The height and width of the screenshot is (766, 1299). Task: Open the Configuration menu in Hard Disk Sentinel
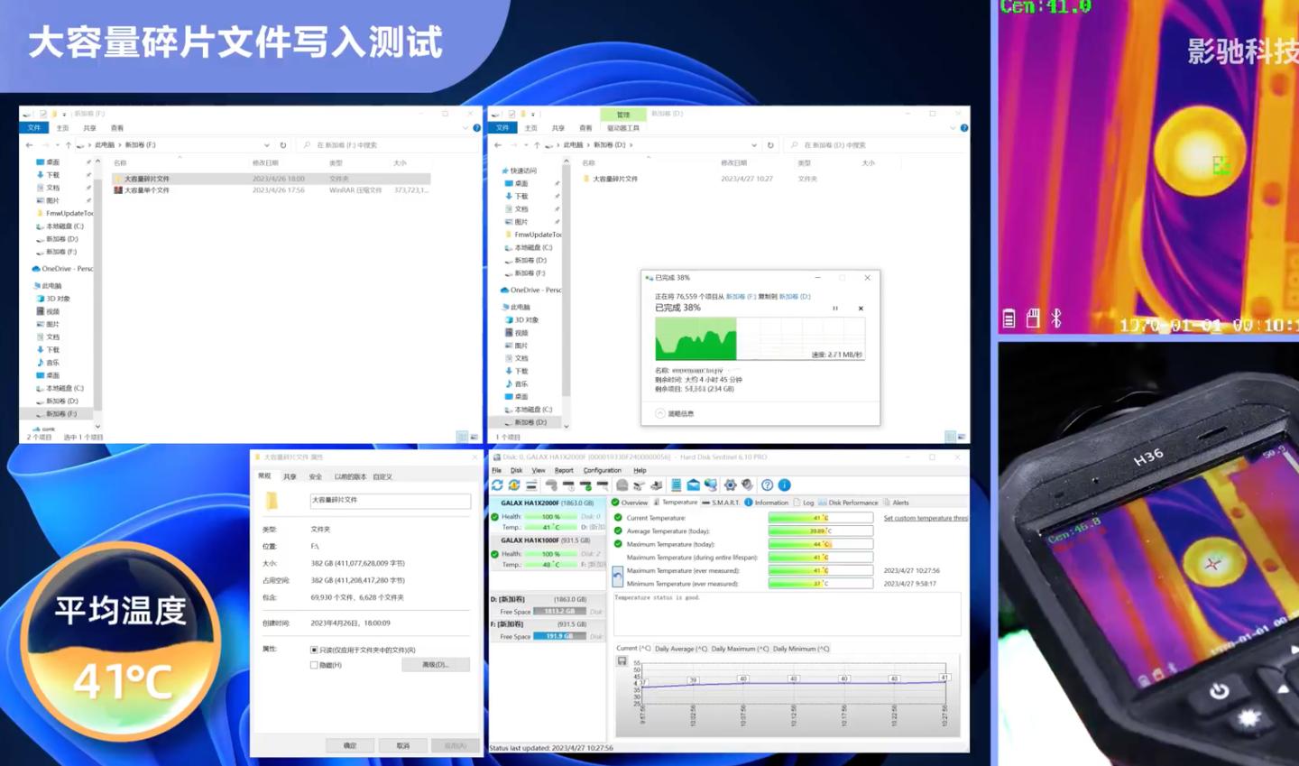pyautogui.click(x=603, y=470)
